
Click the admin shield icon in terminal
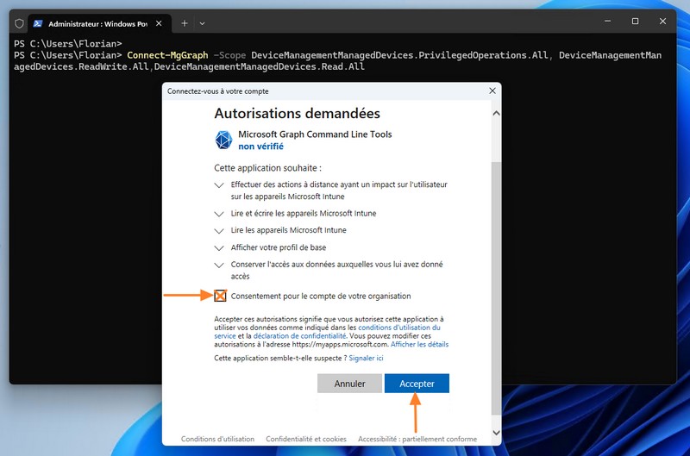19,23
